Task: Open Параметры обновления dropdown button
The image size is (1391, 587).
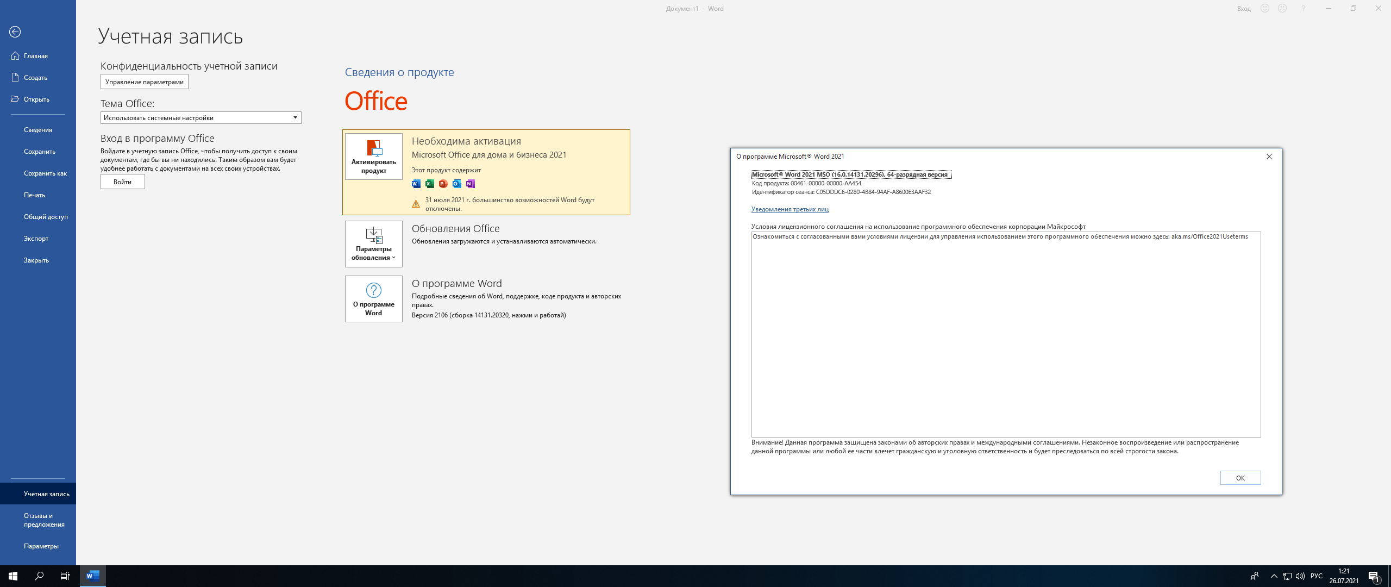Action: point(374,244)
